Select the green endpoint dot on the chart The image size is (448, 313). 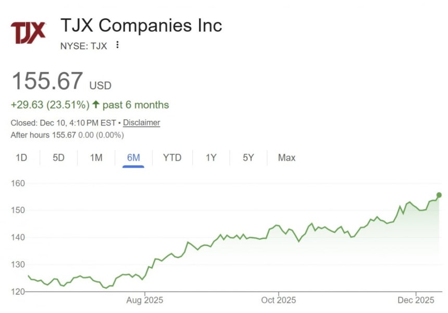coord(439,195)
